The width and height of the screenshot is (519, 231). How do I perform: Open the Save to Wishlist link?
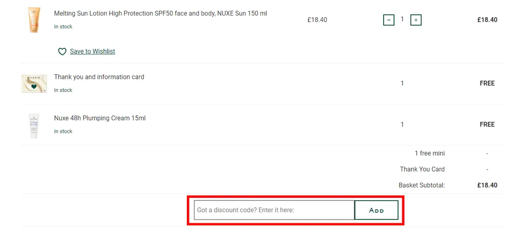(x=93, y=51)
